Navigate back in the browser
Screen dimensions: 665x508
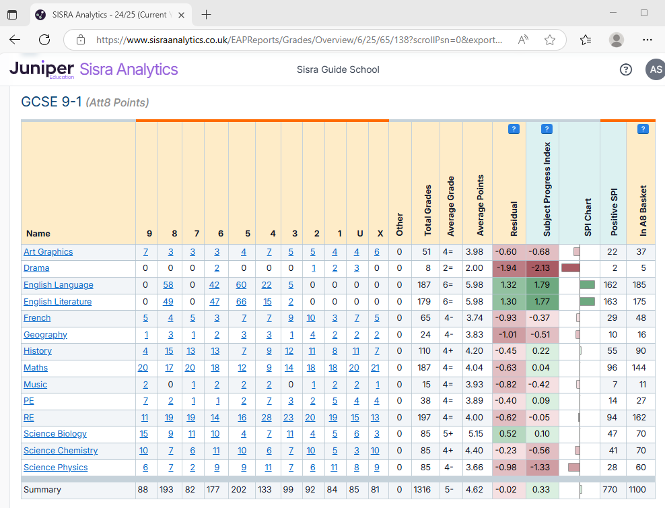coord(14,40)
